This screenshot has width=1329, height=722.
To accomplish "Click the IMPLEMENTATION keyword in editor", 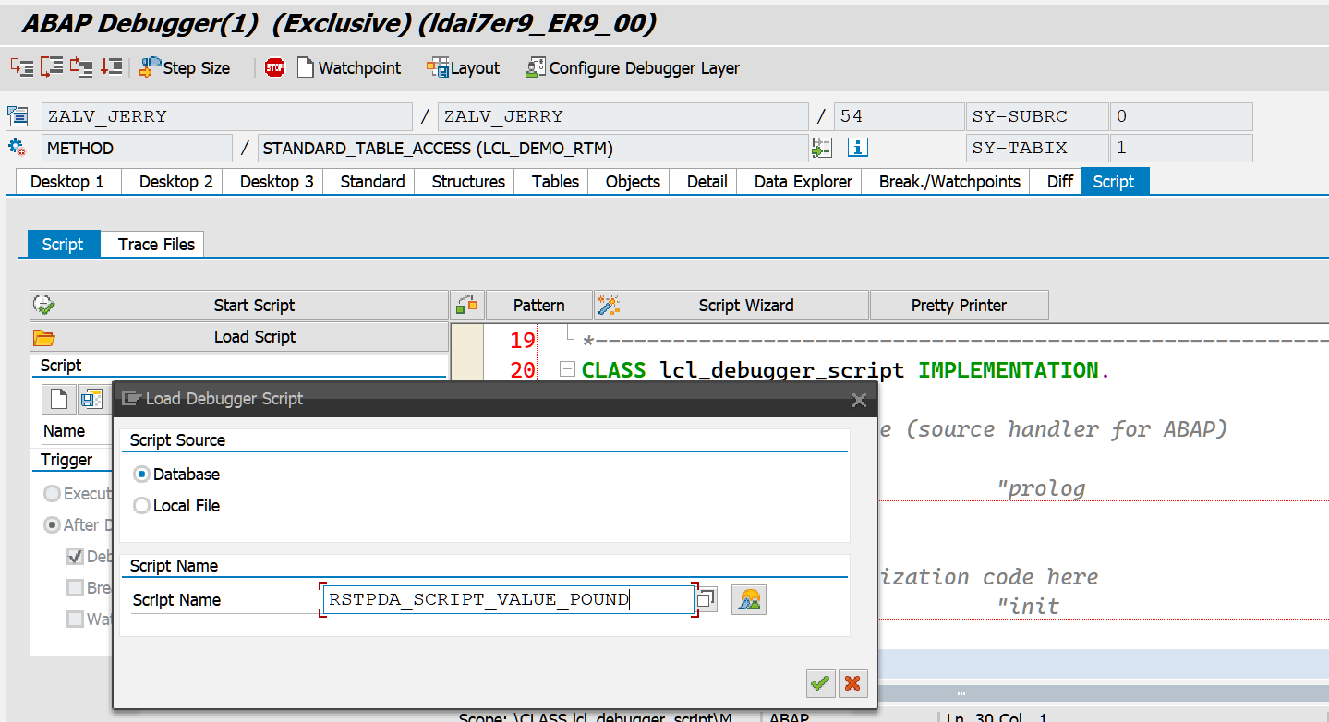I will click(x=1009, y=370).
